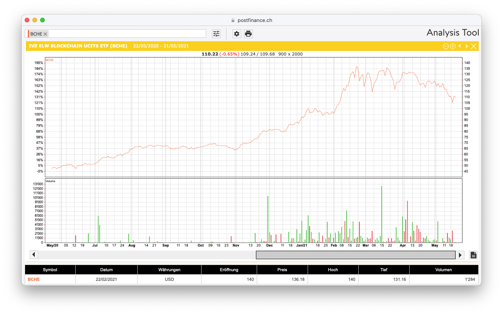
Task: Click the scrollbar right arrow button
Action: [x=460, y=255]
